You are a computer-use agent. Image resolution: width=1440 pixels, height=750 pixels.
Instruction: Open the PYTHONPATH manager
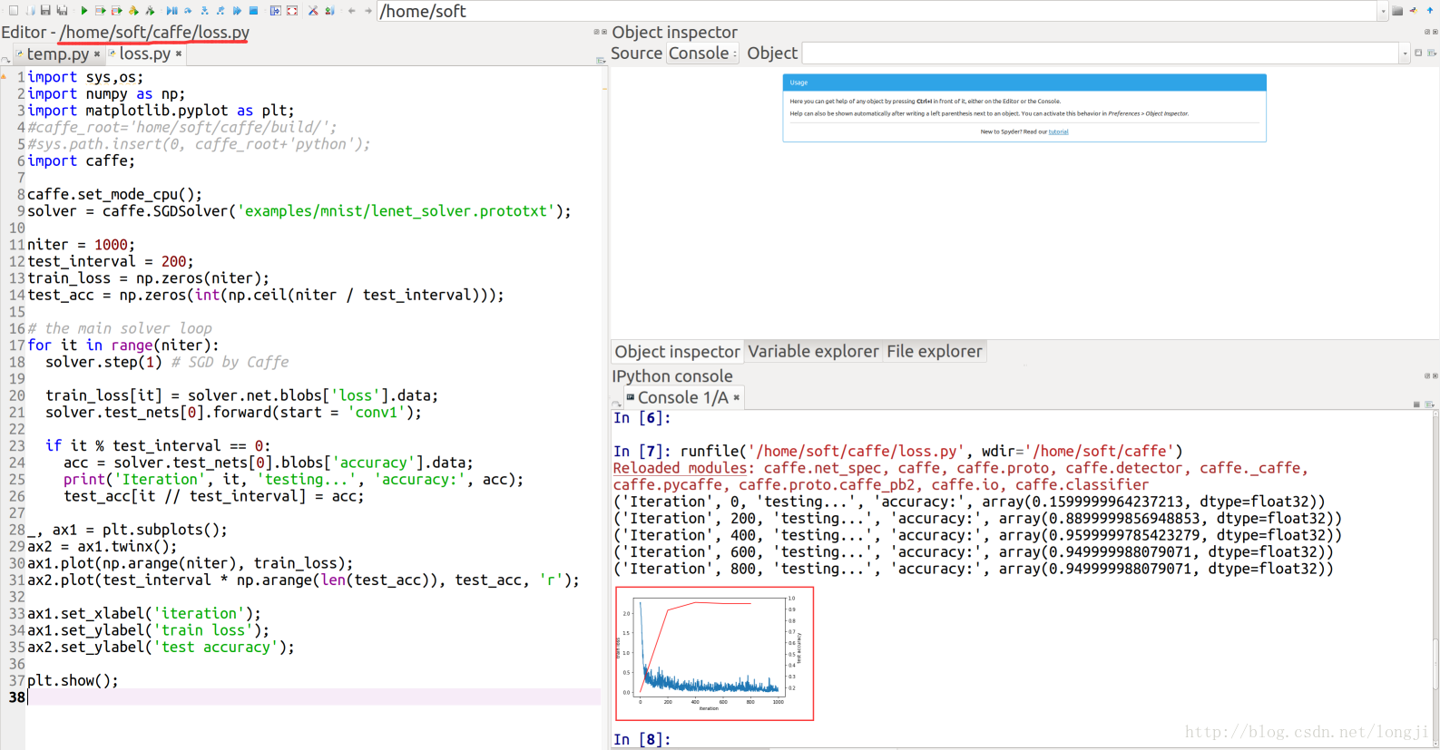coord(329,11)
